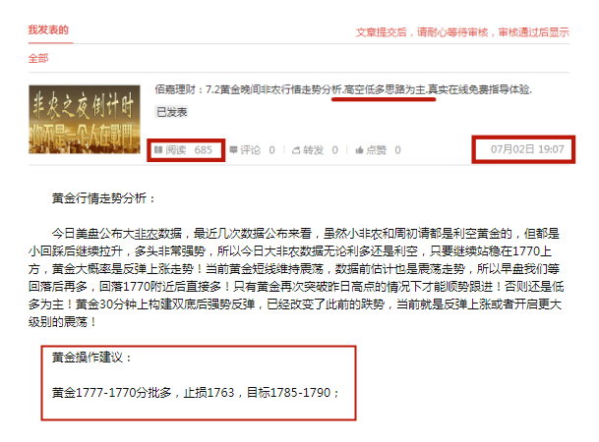
Task: Open article title 佰嘉理财 7.2黄金晚间非农行情
Action: click(343, 89)
